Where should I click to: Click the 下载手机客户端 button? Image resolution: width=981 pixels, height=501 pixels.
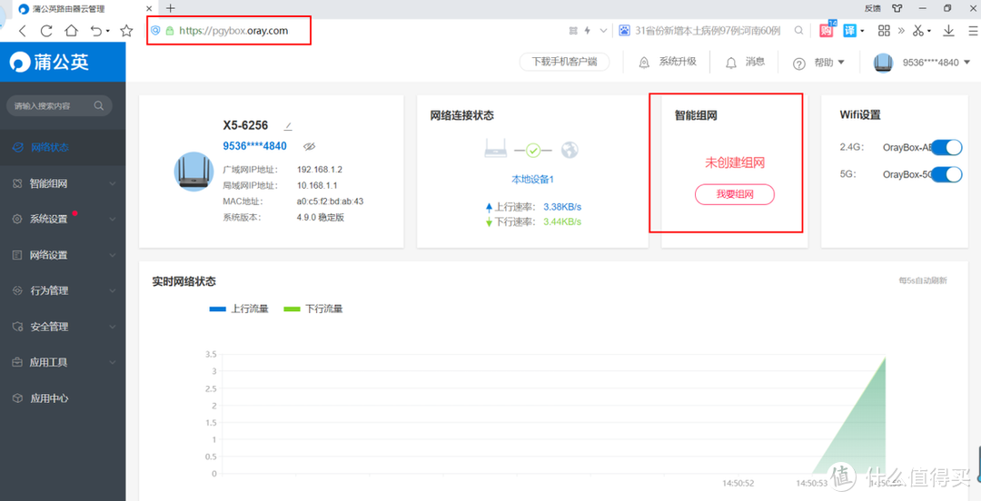click(564, 62)
